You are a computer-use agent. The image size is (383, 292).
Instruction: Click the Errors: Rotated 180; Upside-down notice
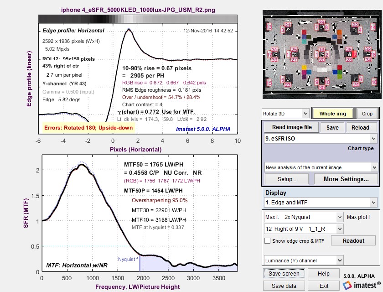click(x=88, y=128)
